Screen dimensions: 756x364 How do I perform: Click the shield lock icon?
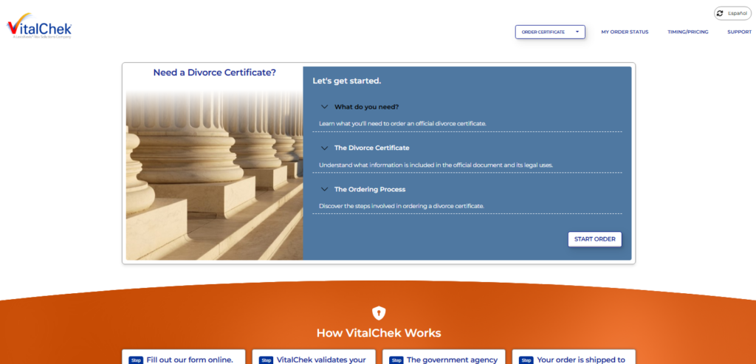[x=378, y=312]
